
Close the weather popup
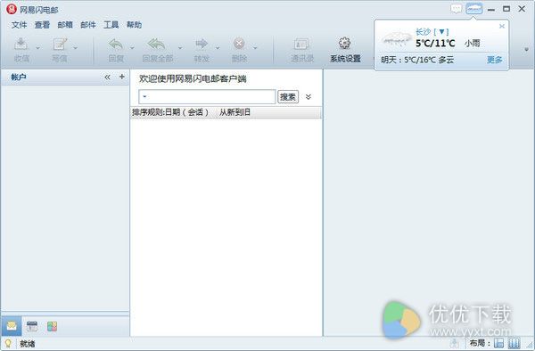tap(501, 26)
